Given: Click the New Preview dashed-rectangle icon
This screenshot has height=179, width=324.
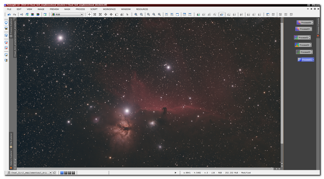Looking at the screenshot, I should point(166,14).
